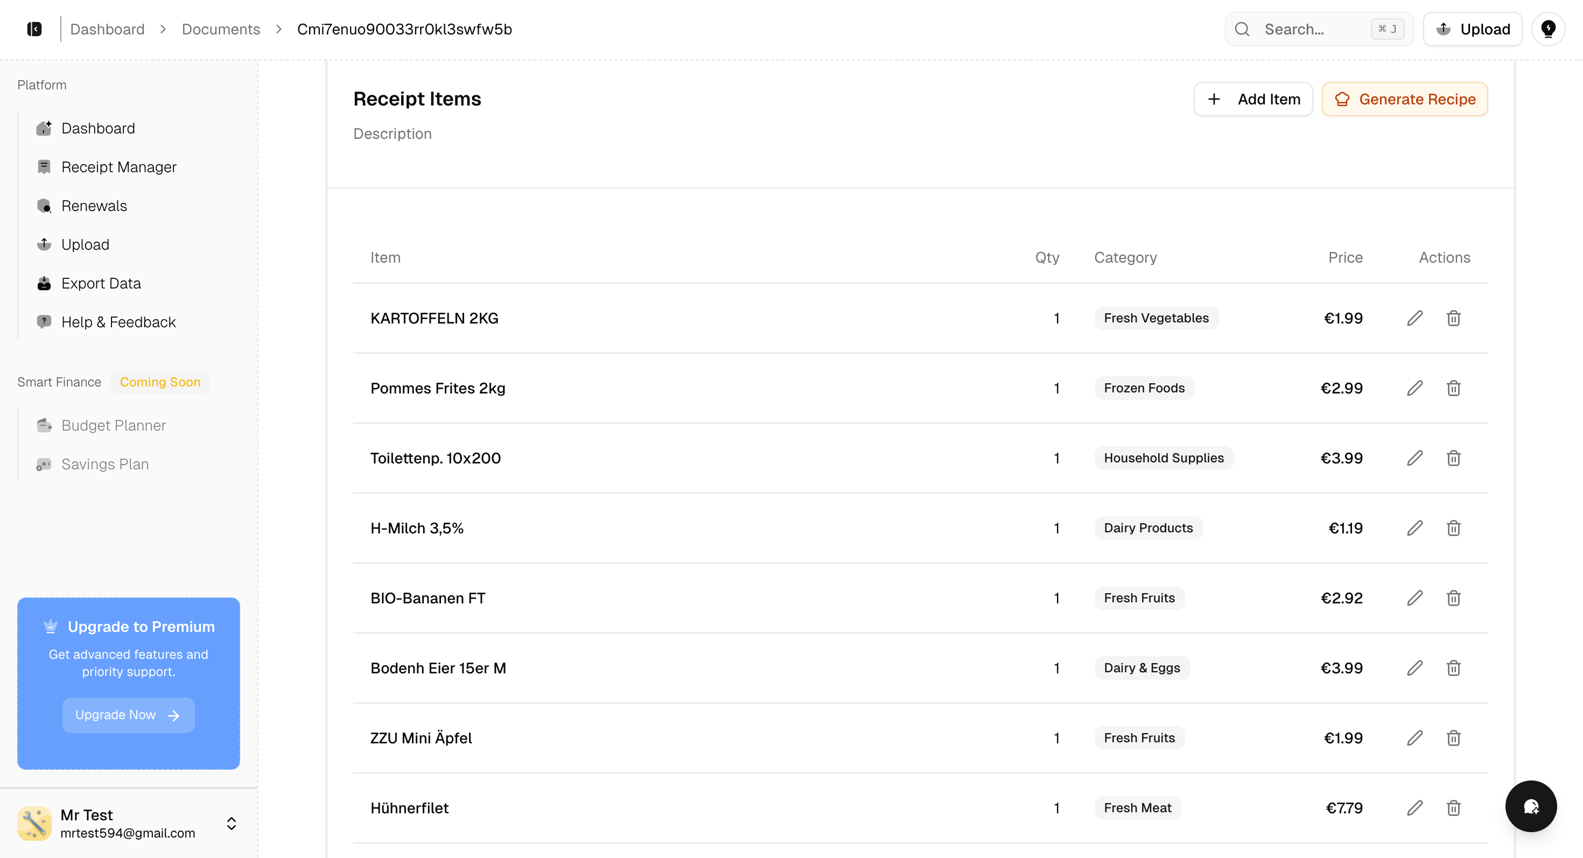Open Export Data from sidebar

coord(101,283)
